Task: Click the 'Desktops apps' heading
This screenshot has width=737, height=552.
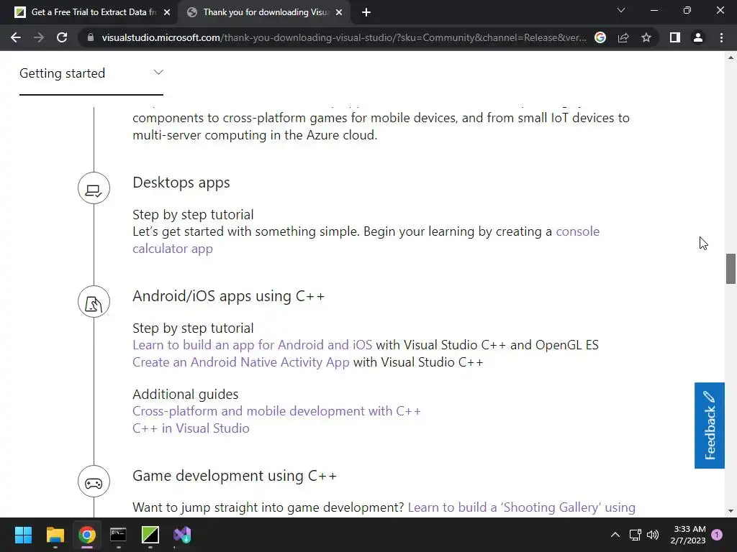Action: click(x=181, y=183)
